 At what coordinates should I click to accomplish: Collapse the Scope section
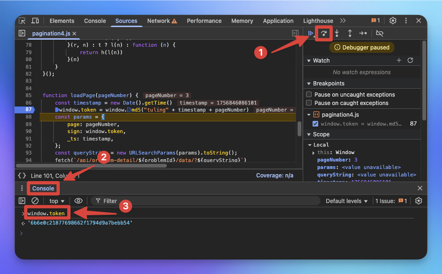pos(309,134)
